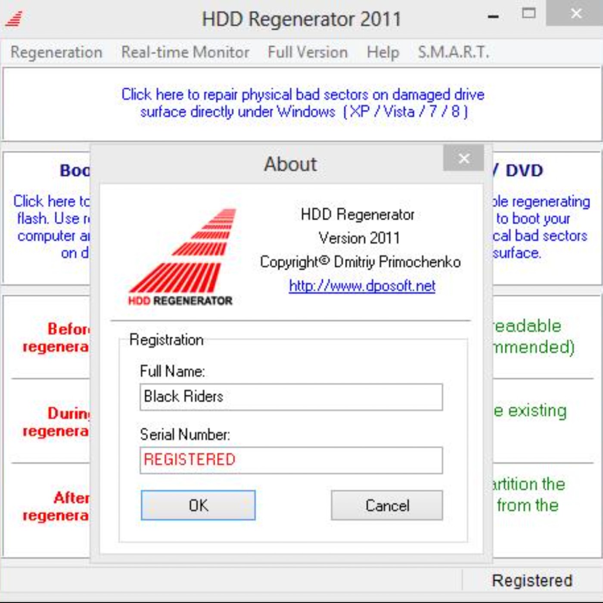The image size is (603, 603).
Task: Click into the Serial Number field
Action: pyautogui.click(x=291, y=460)
